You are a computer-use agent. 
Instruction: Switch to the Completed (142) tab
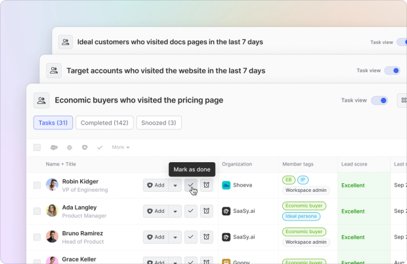[104, 123]
